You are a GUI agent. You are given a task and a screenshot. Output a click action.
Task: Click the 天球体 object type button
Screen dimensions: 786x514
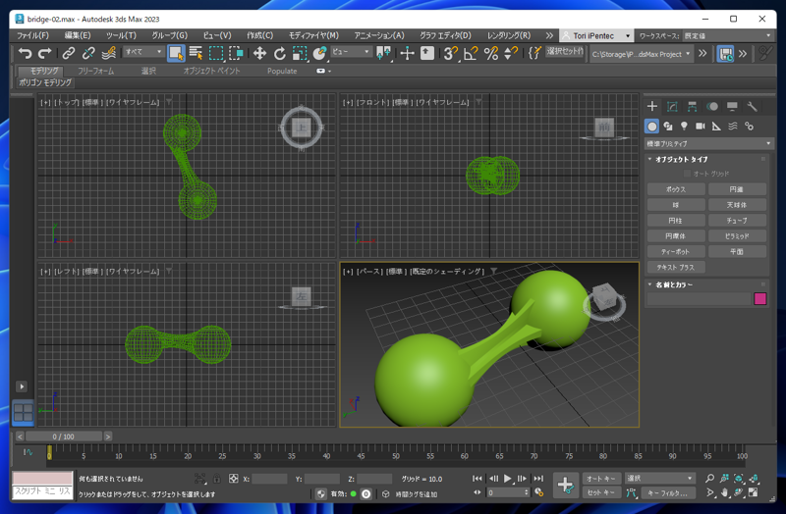coord(737,205)
